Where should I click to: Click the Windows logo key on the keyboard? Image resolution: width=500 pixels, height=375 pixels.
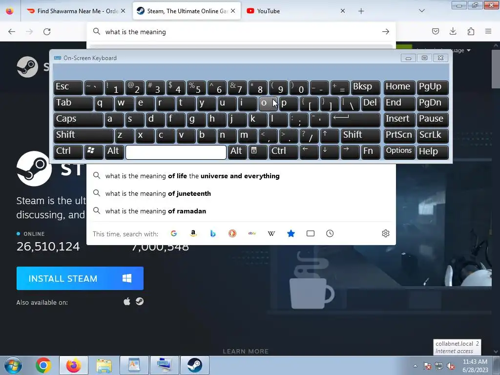point(94,151)
